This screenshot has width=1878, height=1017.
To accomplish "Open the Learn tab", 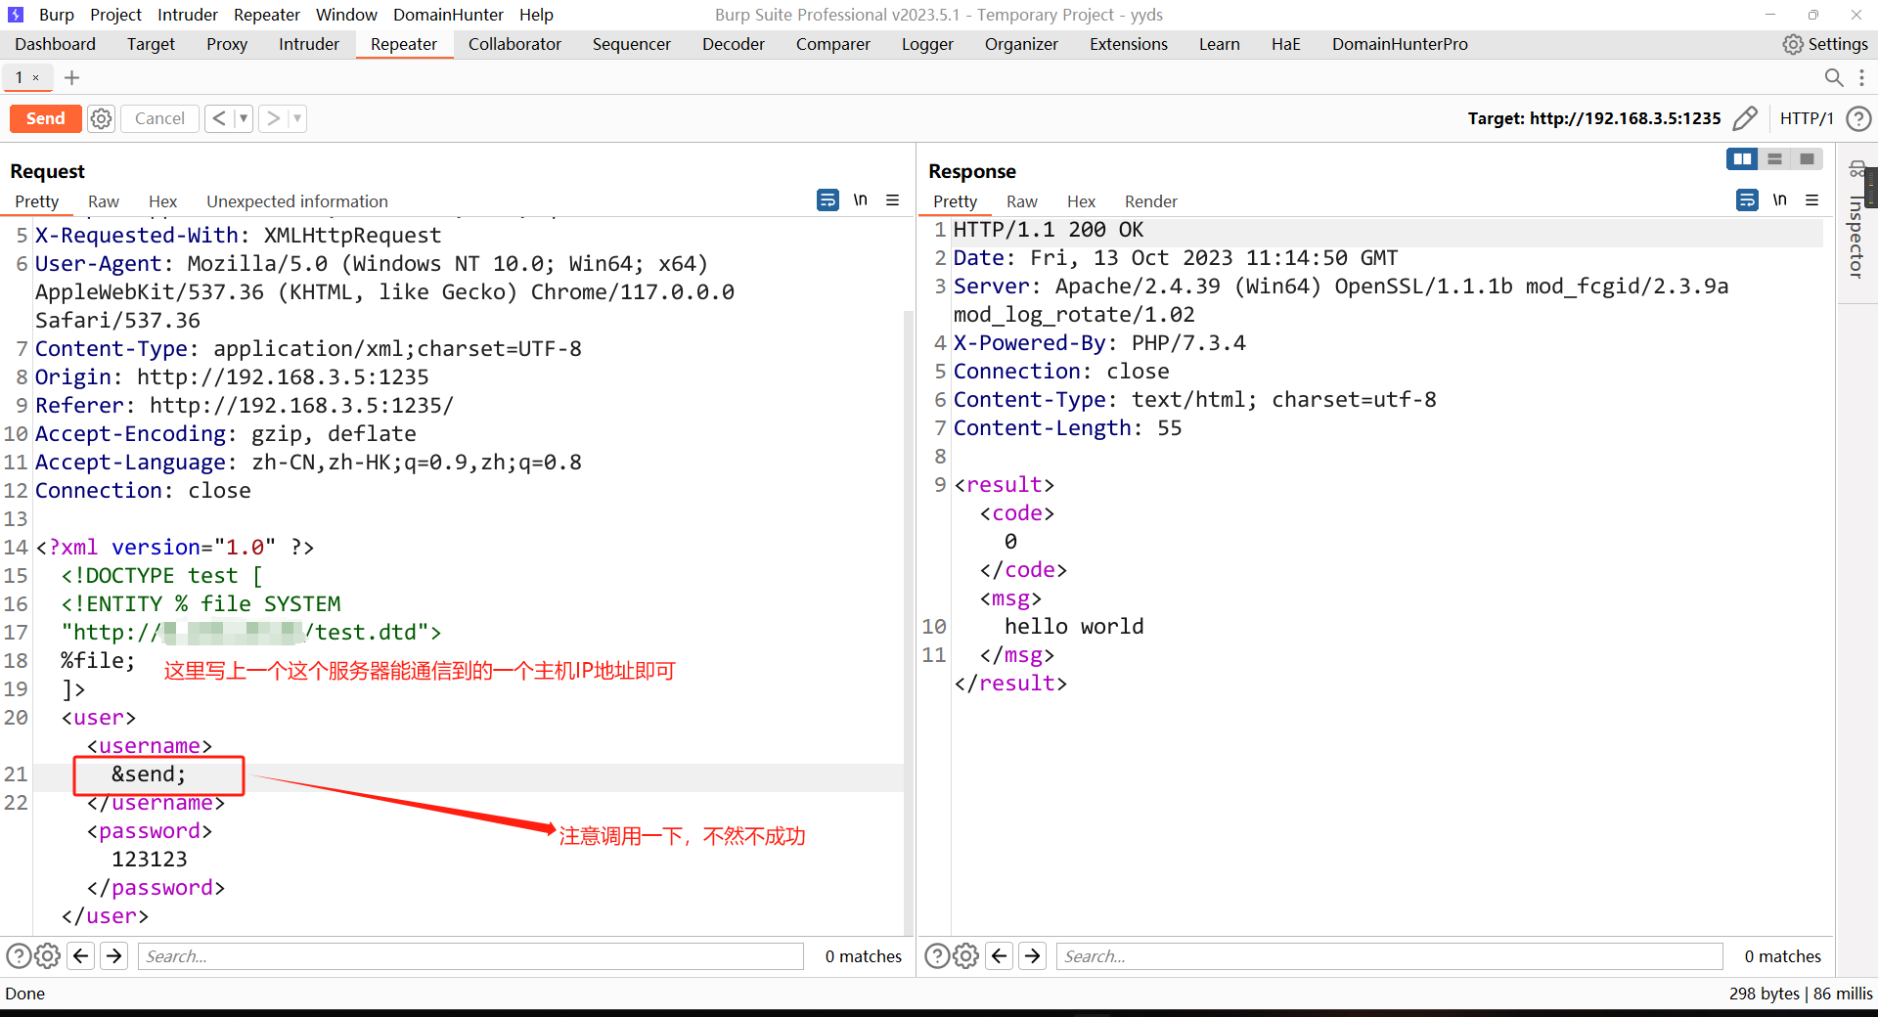I will [x=1219, y=44].
